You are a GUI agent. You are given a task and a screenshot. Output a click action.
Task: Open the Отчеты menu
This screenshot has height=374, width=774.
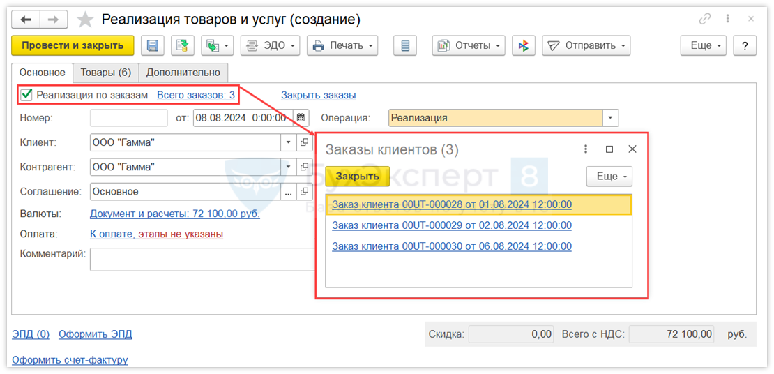tap(469, 45)
